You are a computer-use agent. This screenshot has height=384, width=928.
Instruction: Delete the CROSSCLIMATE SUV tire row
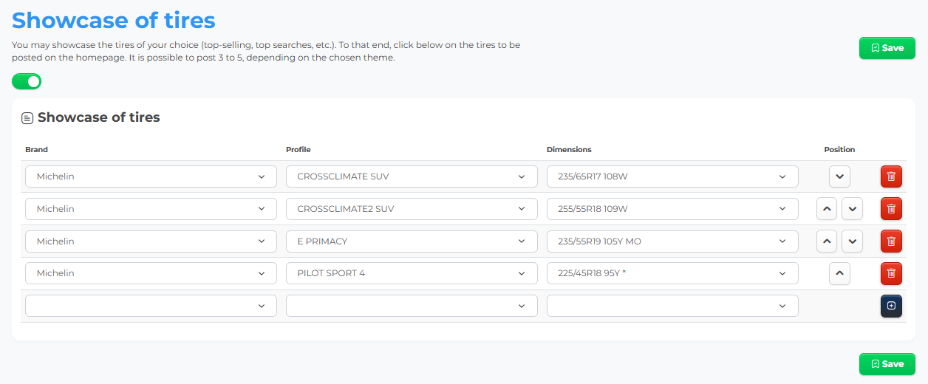(891, 176)
